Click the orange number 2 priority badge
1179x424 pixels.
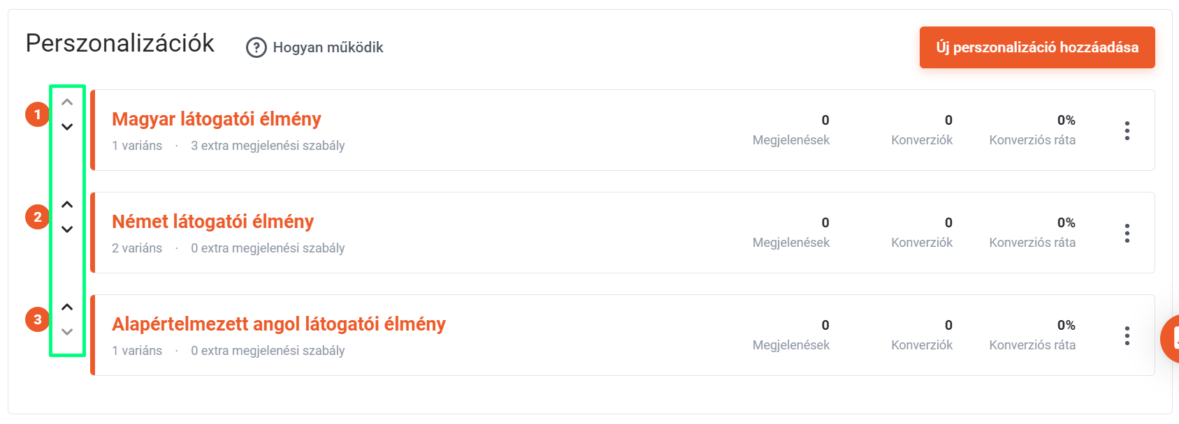point(38,217)
